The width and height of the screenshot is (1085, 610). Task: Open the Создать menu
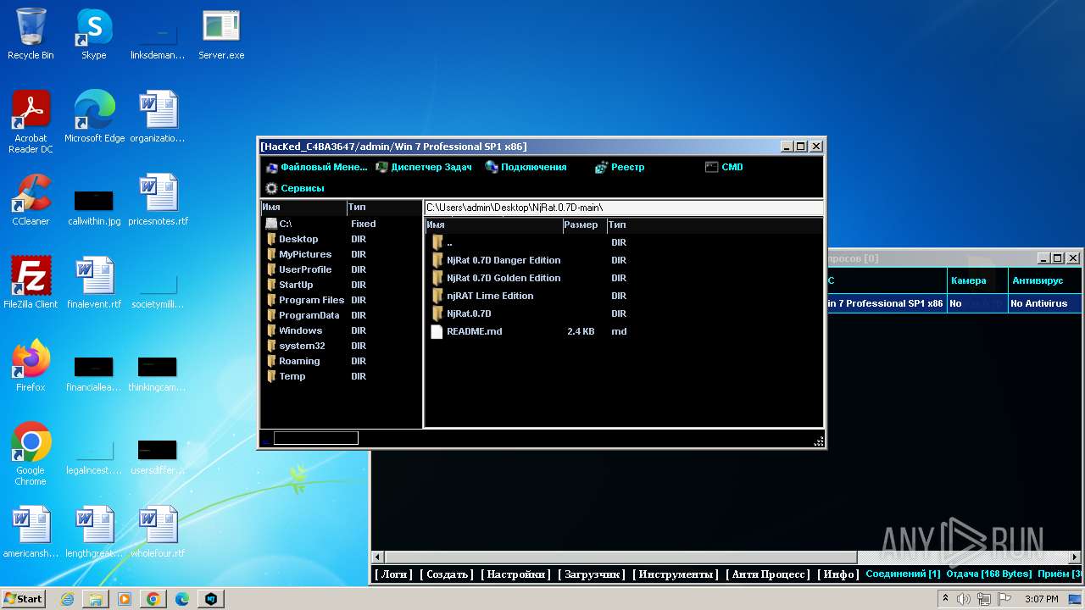[447, 574]
